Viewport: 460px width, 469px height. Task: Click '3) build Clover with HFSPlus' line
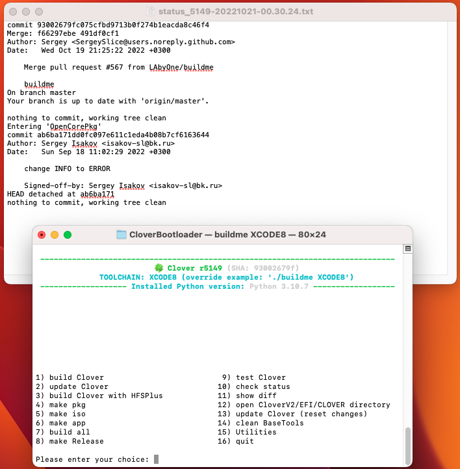pos(99,395)
